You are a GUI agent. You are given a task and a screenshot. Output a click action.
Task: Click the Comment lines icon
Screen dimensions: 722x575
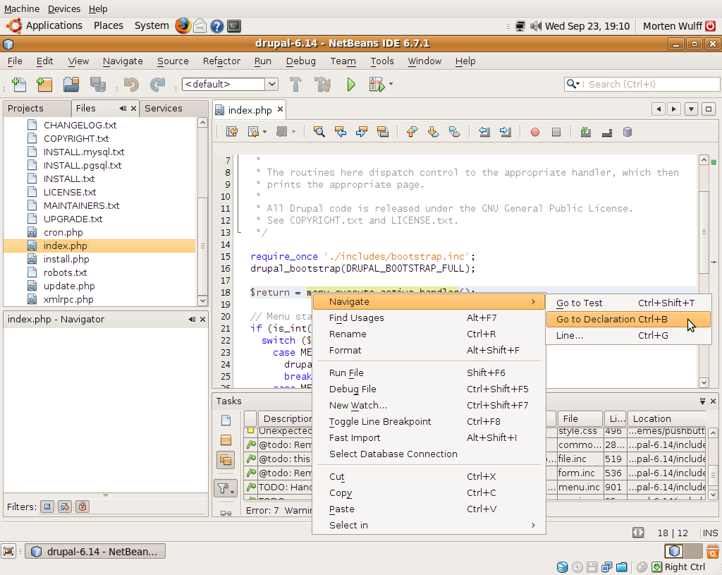click(x=586, y=132)
